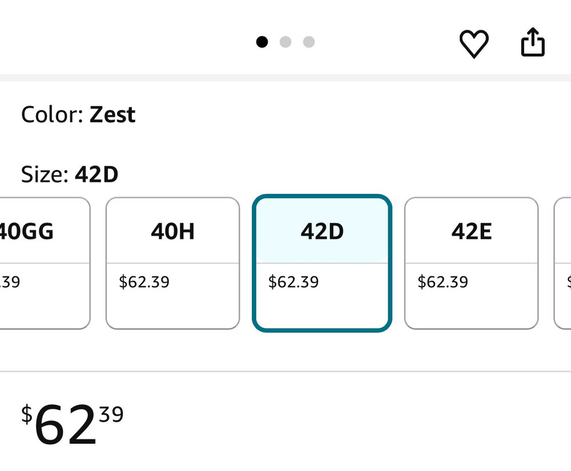Click the $62.39 price under 40H
The height and width of the screenshot is (471, 571).
[144, 282]
